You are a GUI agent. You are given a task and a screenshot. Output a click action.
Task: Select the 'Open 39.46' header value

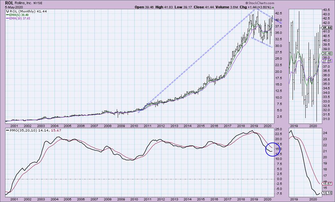144,7
